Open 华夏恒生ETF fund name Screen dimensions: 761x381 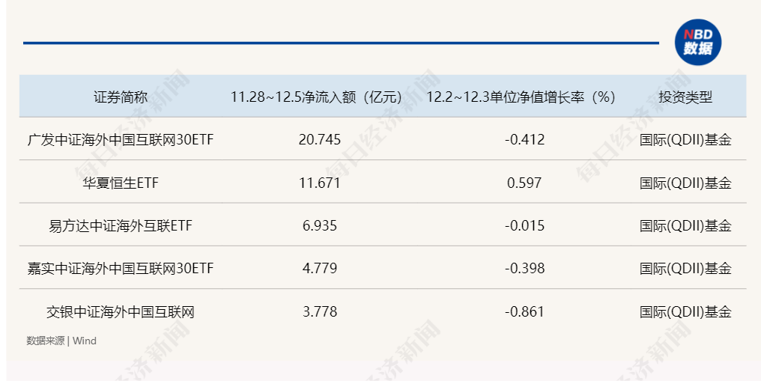[x=121, y=183]
